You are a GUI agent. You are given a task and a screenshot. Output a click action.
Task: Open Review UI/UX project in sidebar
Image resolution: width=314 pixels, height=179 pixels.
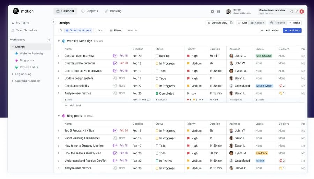[27, 67]
